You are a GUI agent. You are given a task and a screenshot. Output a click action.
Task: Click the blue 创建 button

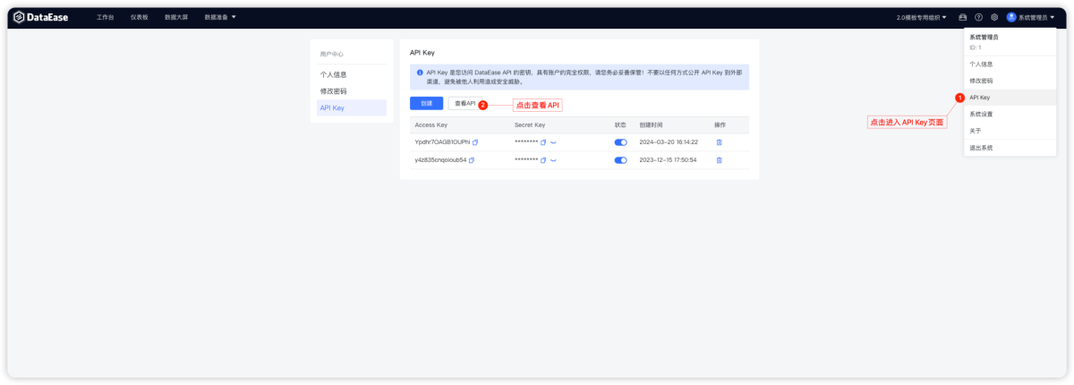[426, 104]
